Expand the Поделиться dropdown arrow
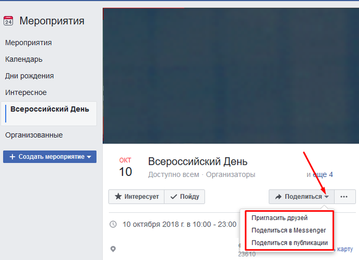The height and width of the screenshot is (260, 359). [x=326, y=197]
